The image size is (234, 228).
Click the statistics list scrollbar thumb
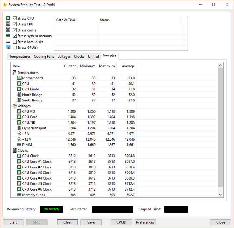click(x=220, y=127)
